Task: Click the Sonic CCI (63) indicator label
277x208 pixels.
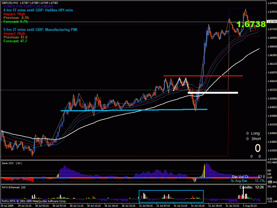Action: (12, 163)
